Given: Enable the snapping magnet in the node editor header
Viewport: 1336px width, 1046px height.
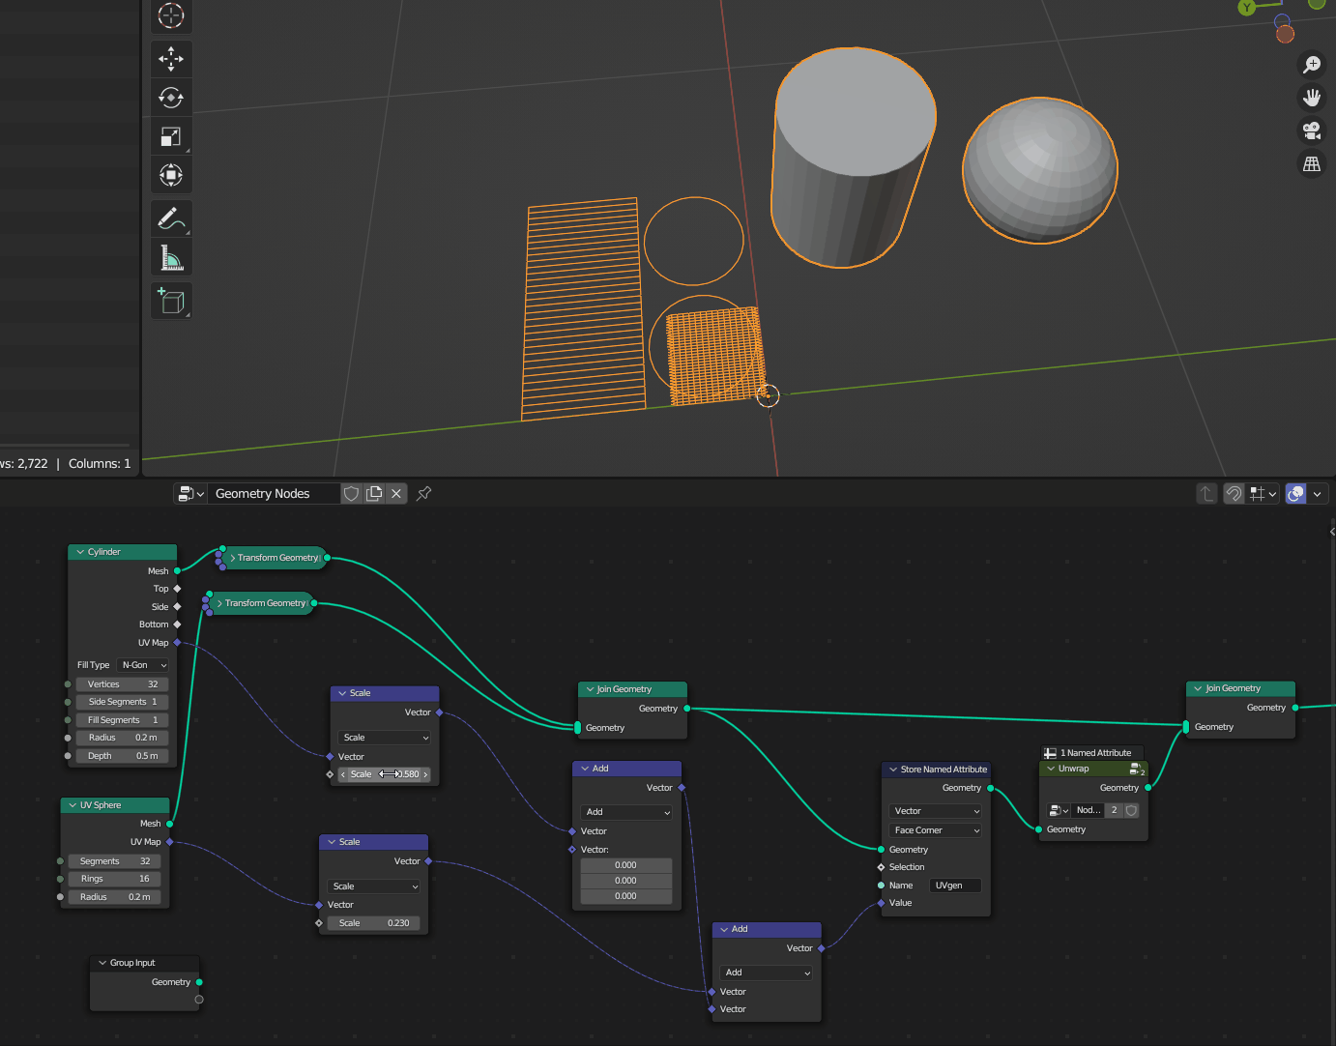Looking at the screenshot, I should [1234, 493].
